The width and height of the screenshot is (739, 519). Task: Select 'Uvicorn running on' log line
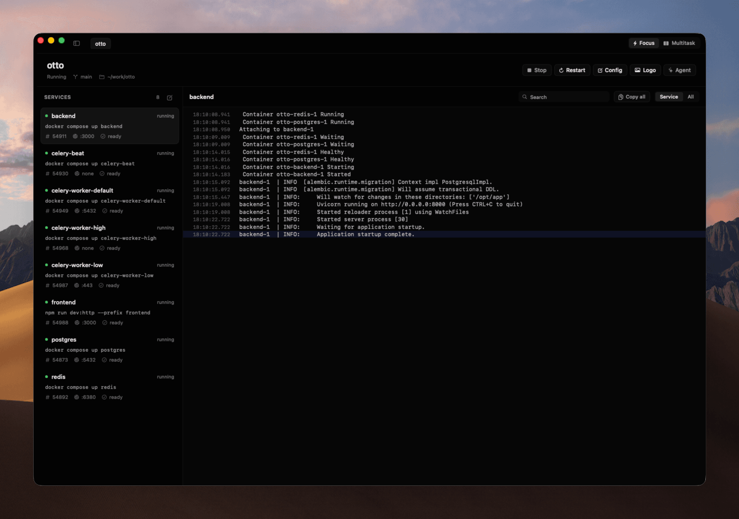point(444,205)
